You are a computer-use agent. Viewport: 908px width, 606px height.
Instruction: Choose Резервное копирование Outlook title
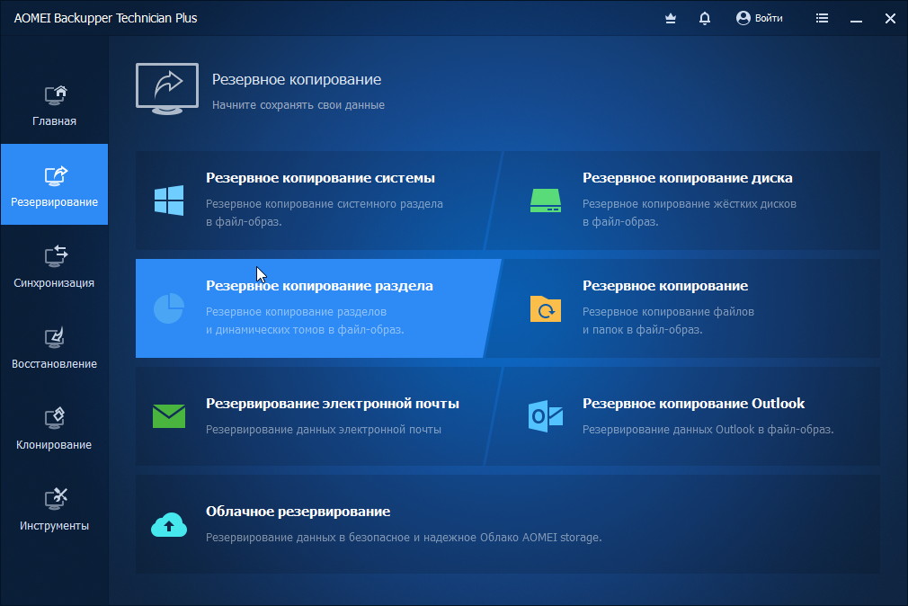pos(693,403)
